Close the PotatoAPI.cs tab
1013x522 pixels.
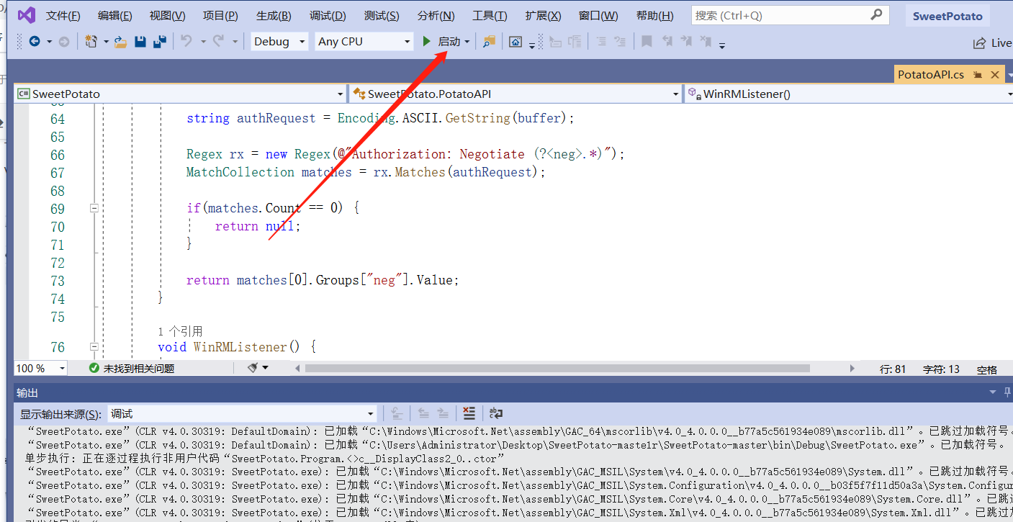995,75
